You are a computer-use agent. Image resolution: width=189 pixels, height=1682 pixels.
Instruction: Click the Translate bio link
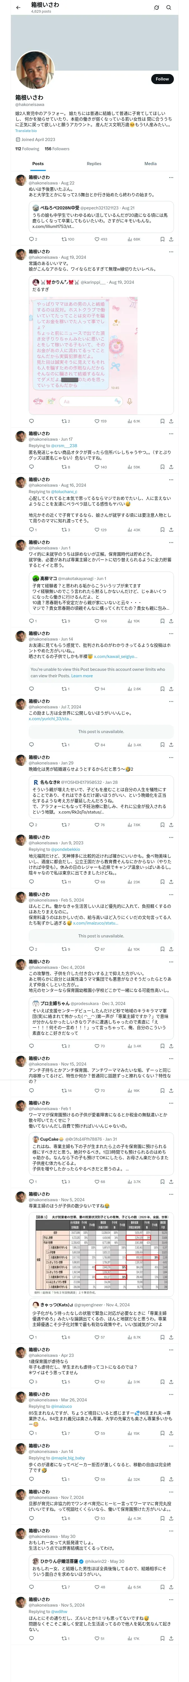26,131
